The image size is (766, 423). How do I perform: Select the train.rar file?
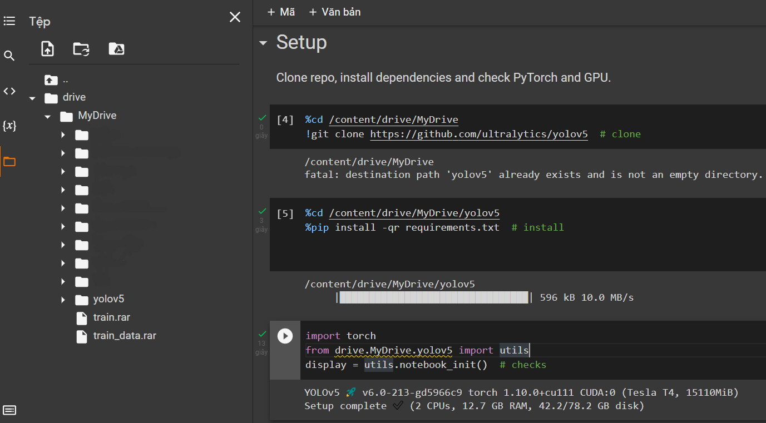pos(111,317)
